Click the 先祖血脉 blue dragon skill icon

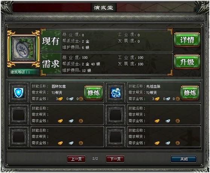click(116, 92)
